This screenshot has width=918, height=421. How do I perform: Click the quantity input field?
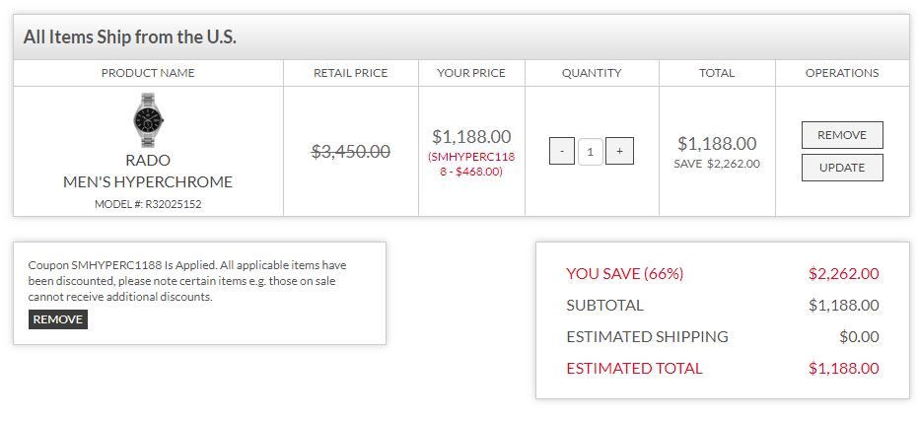(x=590, y=152)
